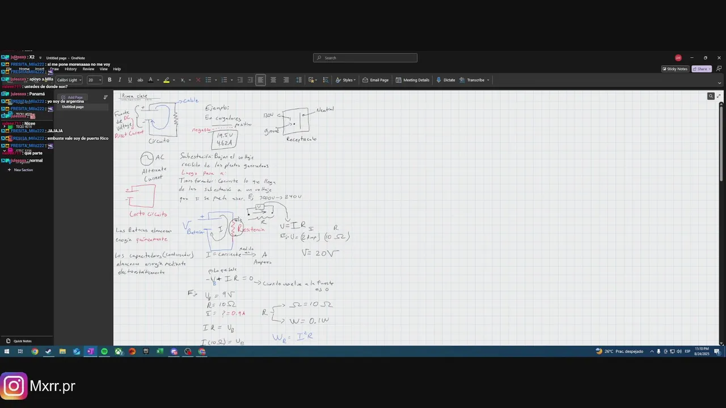The width and height of the screenshot is (726, 408).
Task: Open the History ribbon tab
Action: pyautogui.click(x=71, y=69)
